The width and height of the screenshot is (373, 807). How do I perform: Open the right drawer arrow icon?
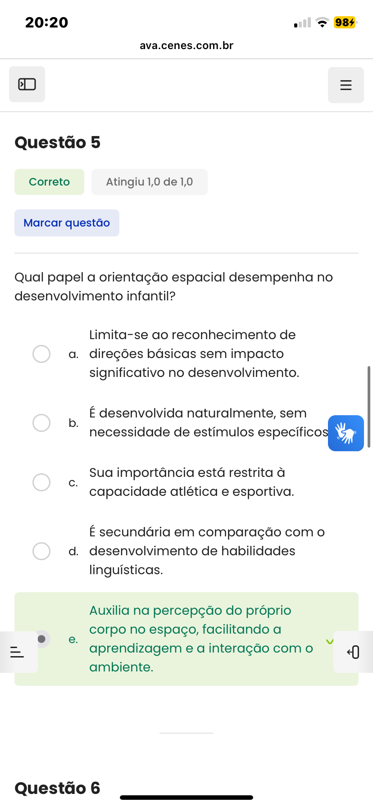tap(353, 652)
